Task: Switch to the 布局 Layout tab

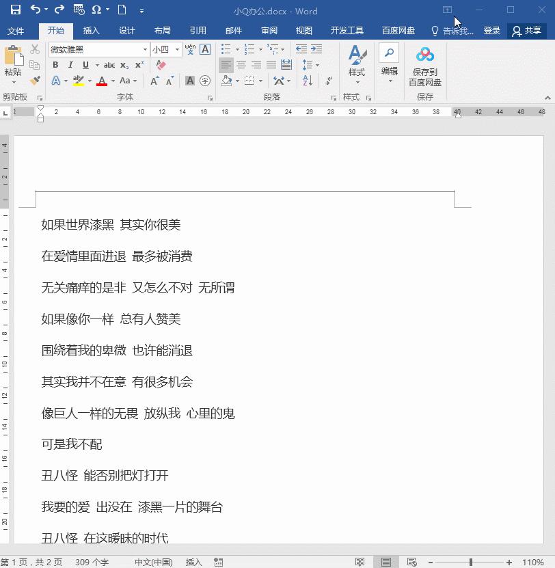Action: click(x=162, y=31)
